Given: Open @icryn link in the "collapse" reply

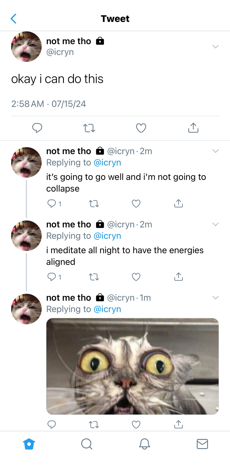Looking at the screenshot, I should click(x=107, y=162).
